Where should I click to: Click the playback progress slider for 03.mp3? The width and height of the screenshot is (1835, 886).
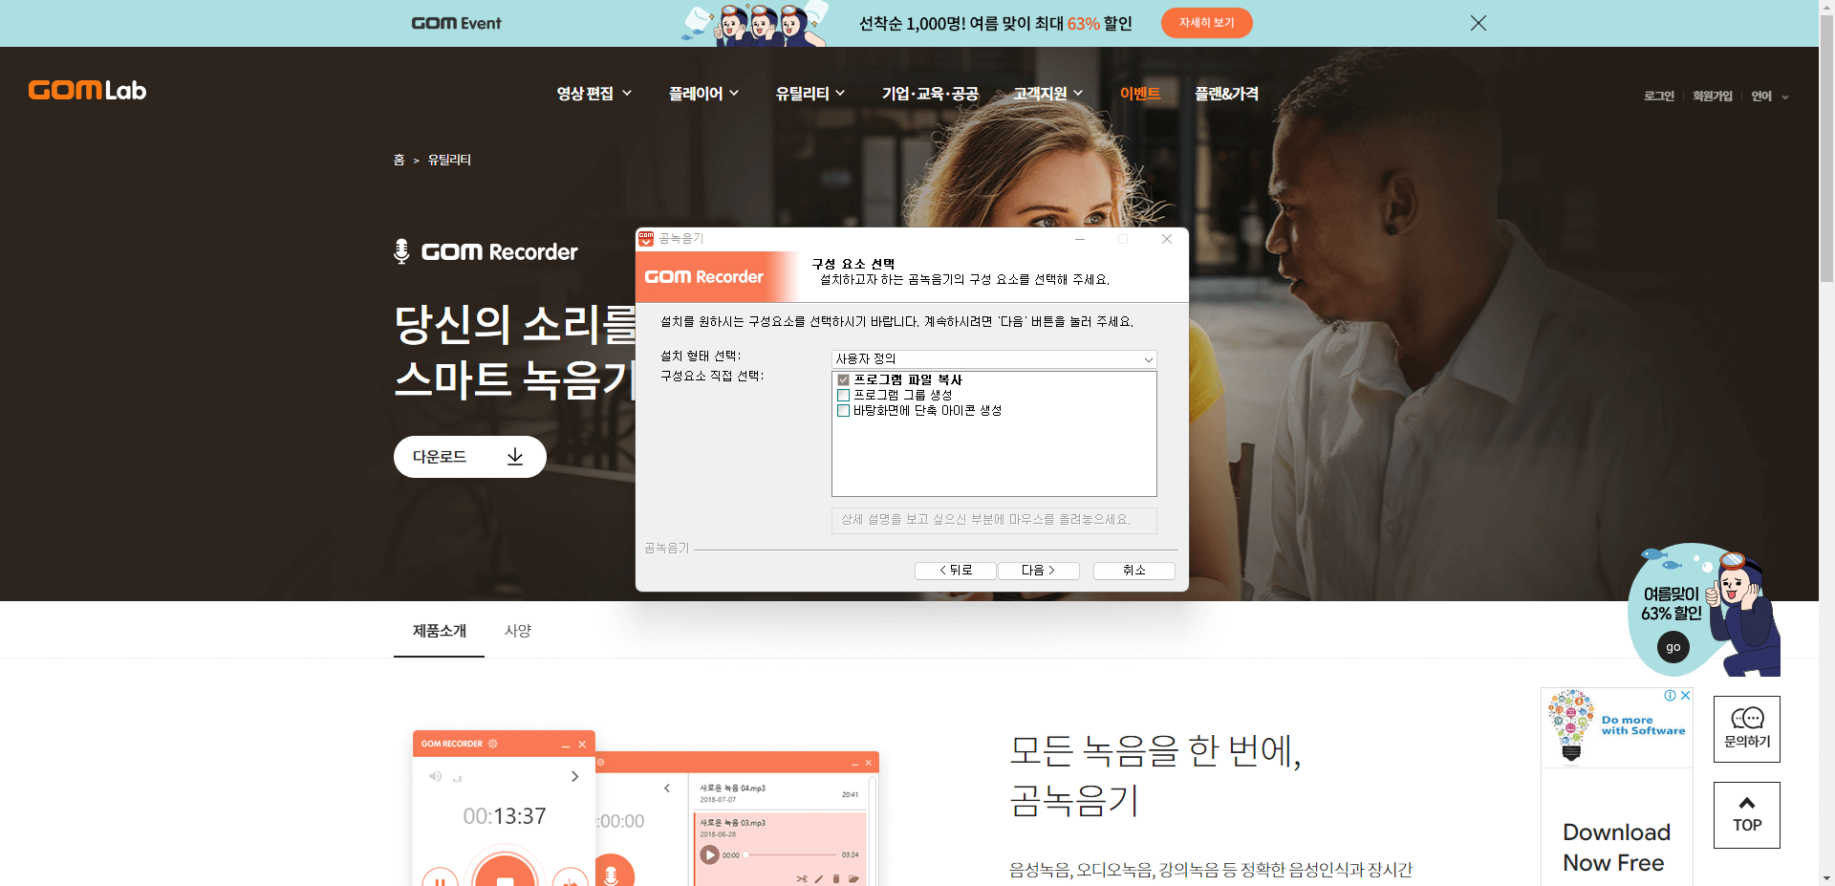click(x=790, y=854)
